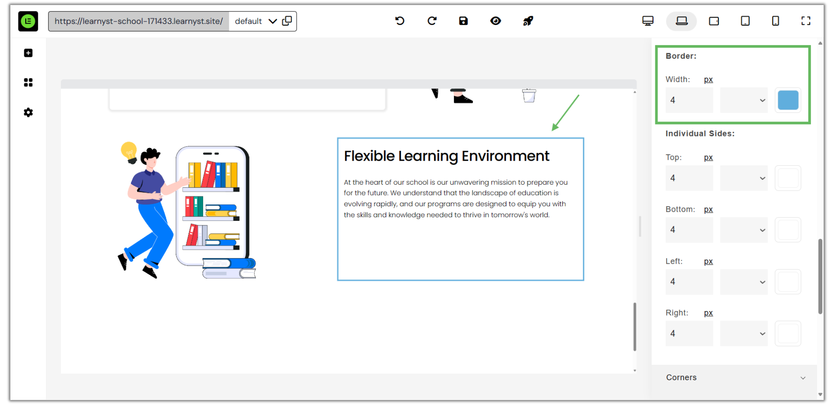Open Border Width style dropdown
The height and width of the screenshot is (405, 834).
click(x=743, y=100)
